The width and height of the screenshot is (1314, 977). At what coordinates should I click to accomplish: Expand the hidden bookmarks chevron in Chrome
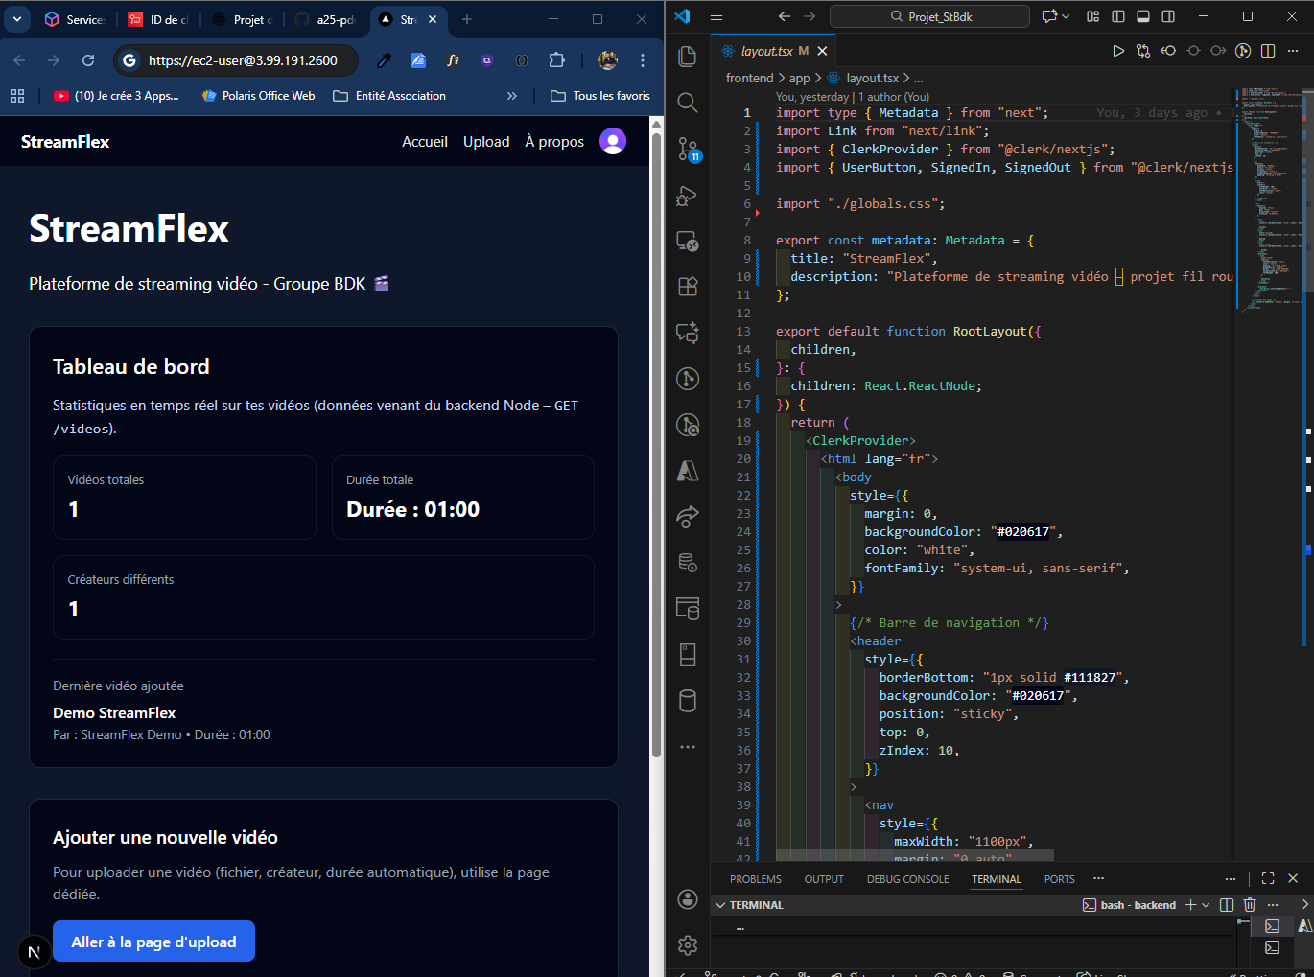[511, 96]
